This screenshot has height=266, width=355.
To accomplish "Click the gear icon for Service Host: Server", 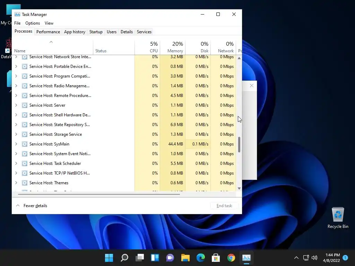I will [25, 105].
